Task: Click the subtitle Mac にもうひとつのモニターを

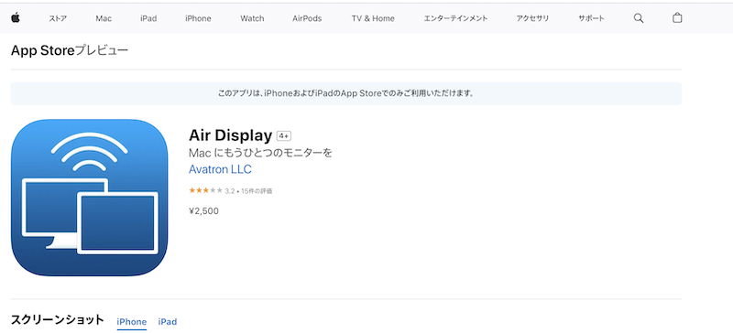Action: (260, 153)
